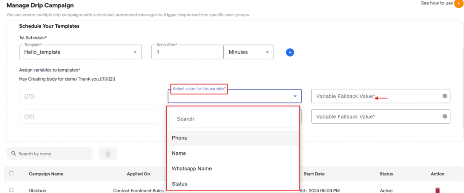Click the search magnifier icon by campaign search
This screenshot has width=464, height=193.
(14, 154)
